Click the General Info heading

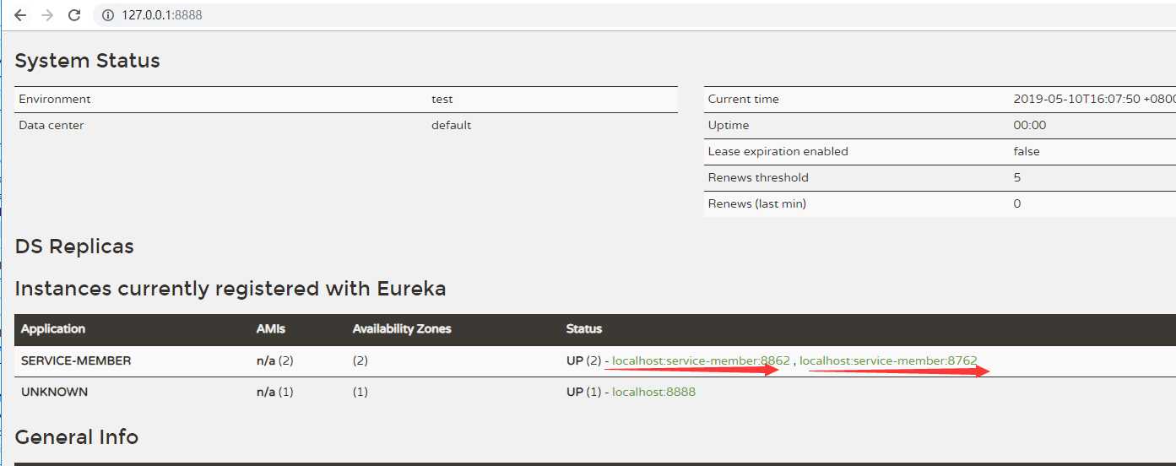point(77,437)
